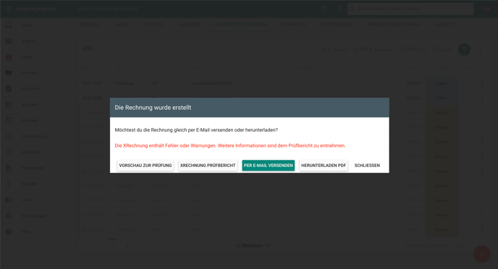
Task: Click the Budgets dollar icon in sidebar
Action: click(x=9, y=184)
